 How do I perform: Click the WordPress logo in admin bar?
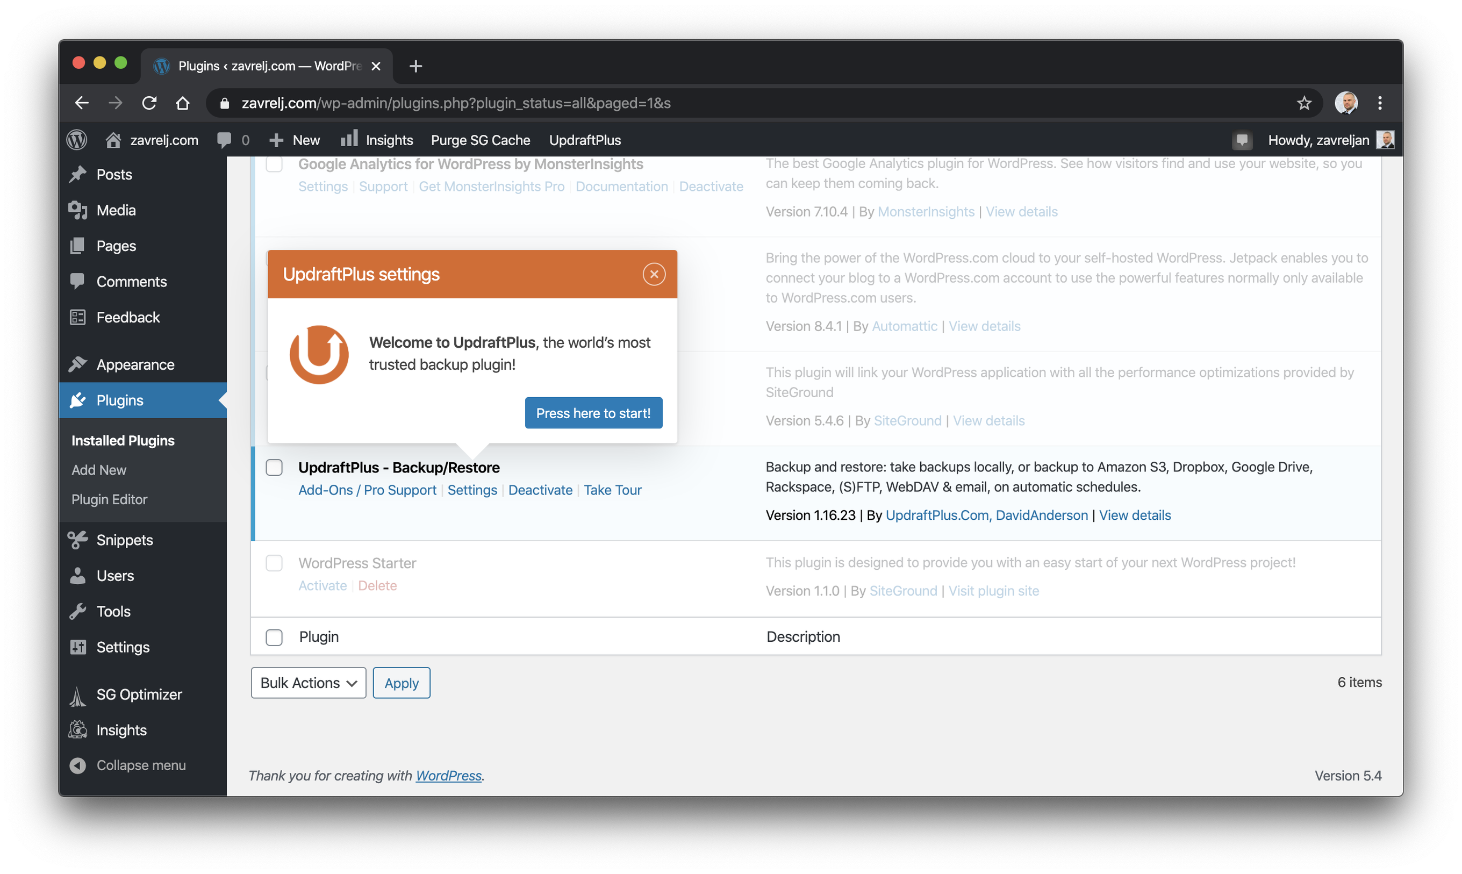click(77, 140)
